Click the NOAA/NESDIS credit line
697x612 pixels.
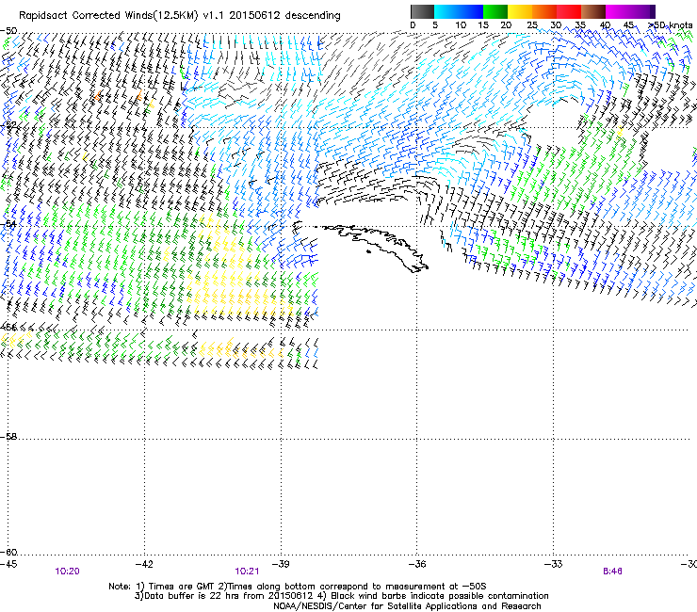(407, 606)
